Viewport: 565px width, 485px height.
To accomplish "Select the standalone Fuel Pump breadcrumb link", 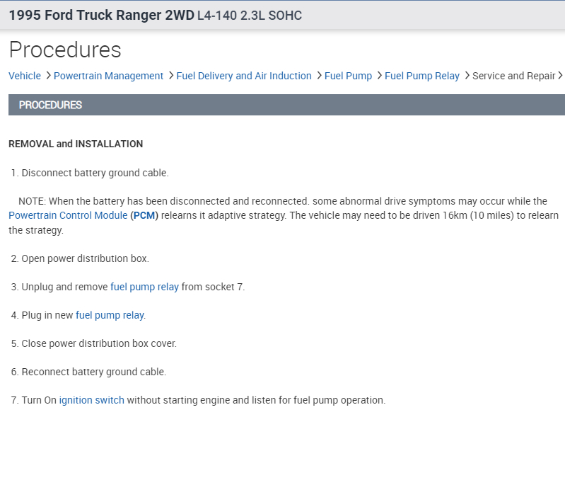I will point(348,76).
